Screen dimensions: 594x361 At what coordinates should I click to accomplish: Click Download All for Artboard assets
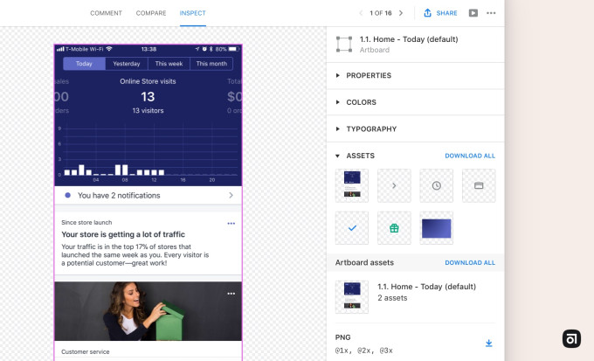(469, 262)
